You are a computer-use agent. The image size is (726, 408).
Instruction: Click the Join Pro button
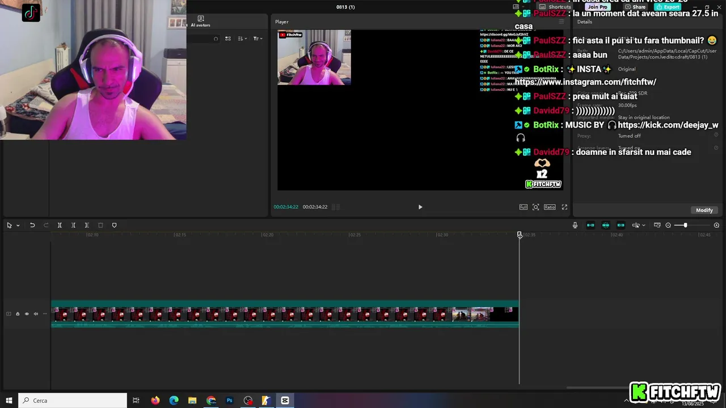(x=598, y=7)
